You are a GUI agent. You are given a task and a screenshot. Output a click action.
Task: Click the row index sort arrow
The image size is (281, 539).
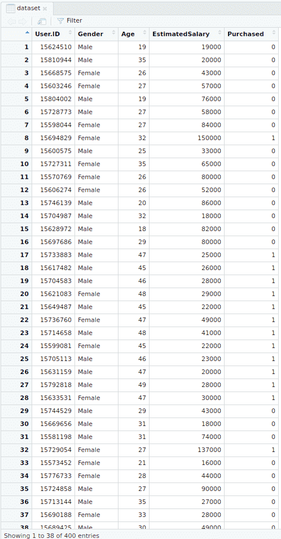pyautogui.click(x=28, y=33)
